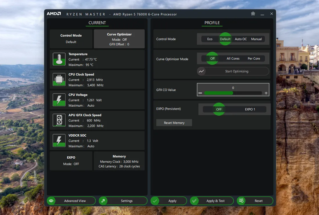Click the eye icon on Advanced View
This screenshot has height=215, width=319.
[51, 201]
